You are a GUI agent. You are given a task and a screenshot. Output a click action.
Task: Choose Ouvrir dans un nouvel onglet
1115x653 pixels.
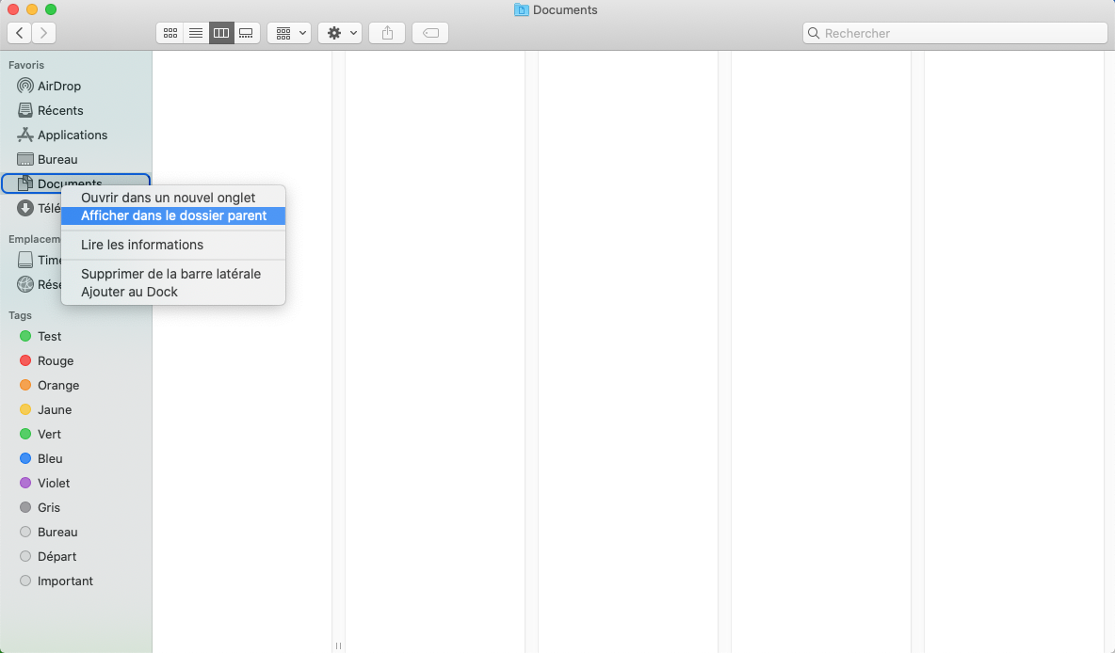(168, 198)
